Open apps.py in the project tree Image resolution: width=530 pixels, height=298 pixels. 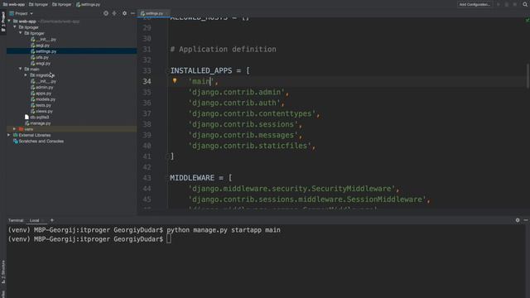tap(41, 94)
